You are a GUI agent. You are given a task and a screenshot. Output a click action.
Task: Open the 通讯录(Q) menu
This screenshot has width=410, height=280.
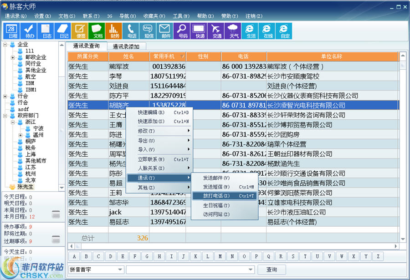pos(15,16)
